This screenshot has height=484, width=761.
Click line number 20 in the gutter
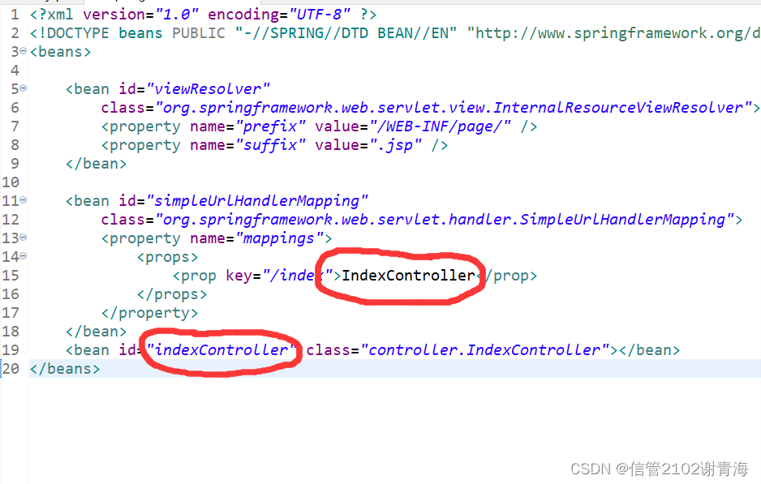[11, 368]
